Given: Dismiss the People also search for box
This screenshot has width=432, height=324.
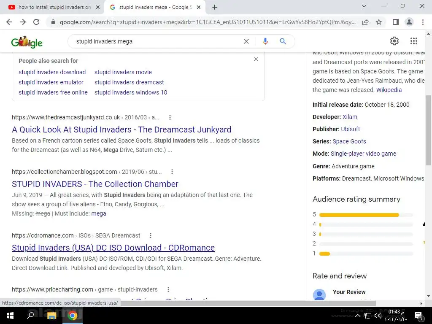Looking at the screenshot, I should [x=256, y=59].
